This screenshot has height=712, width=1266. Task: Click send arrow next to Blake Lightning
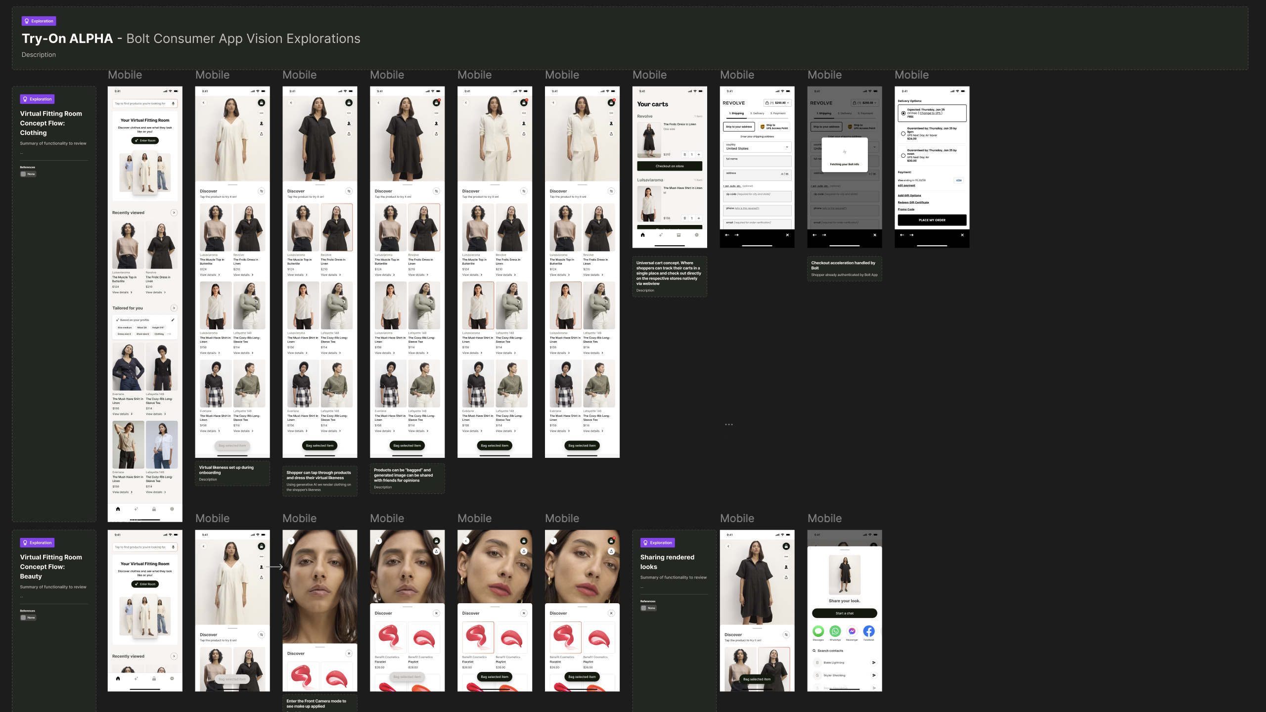[873, 663]
